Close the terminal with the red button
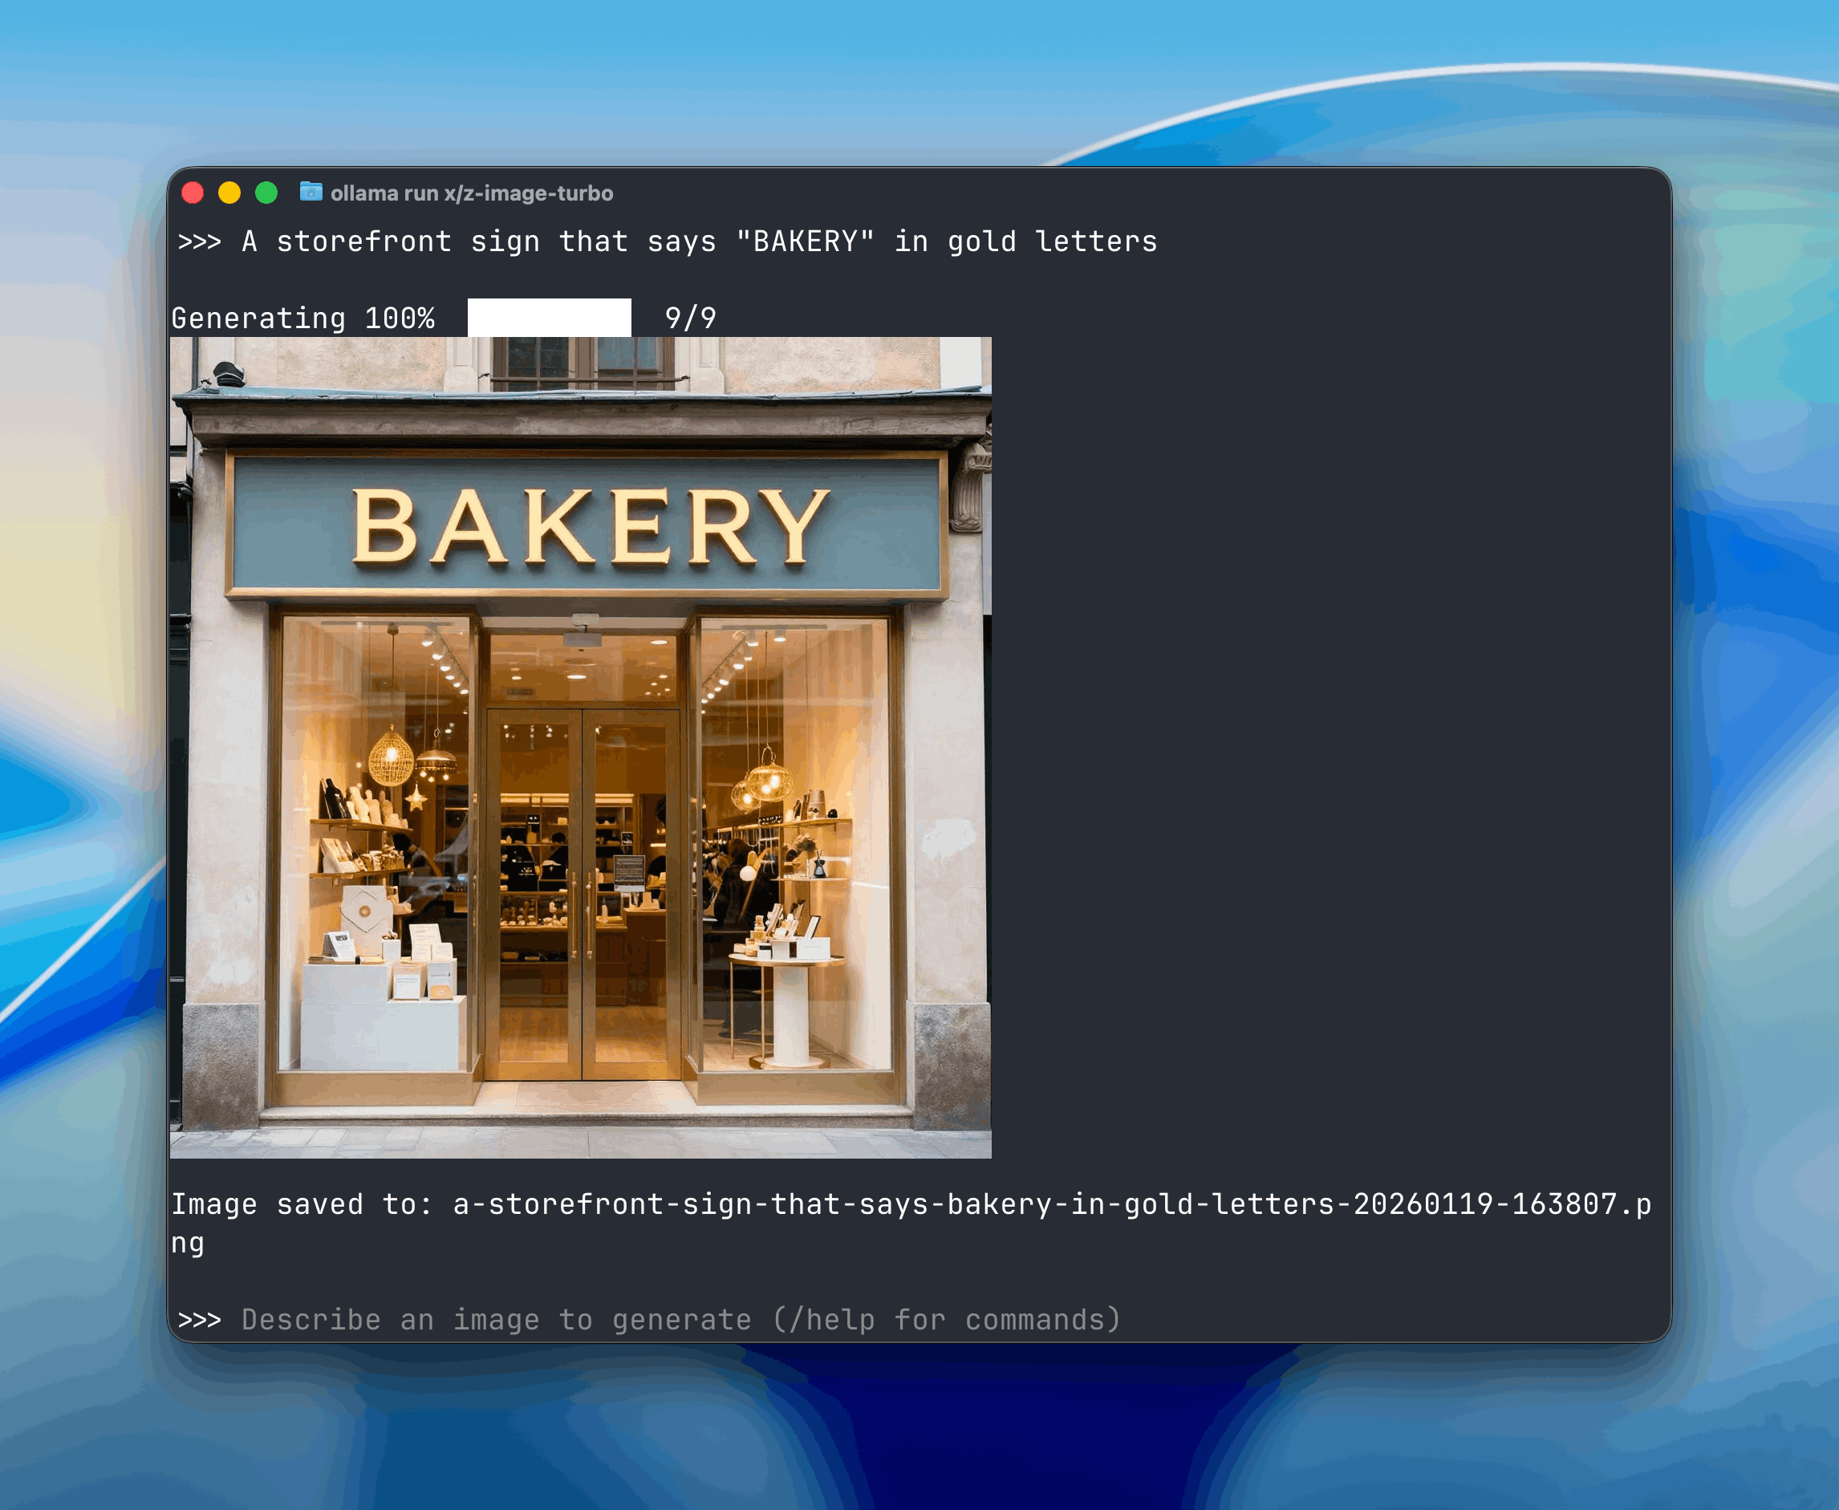This screenshot has width=1839, height=1510. click(193, 193)
